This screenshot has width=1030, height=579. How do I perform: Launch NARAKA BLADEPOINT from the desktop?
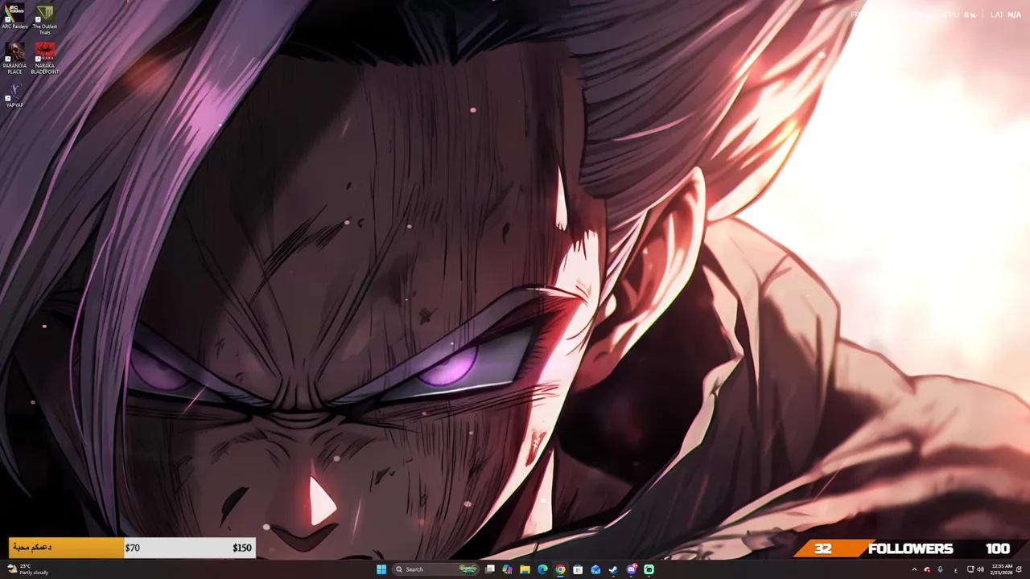coord(45,58)
